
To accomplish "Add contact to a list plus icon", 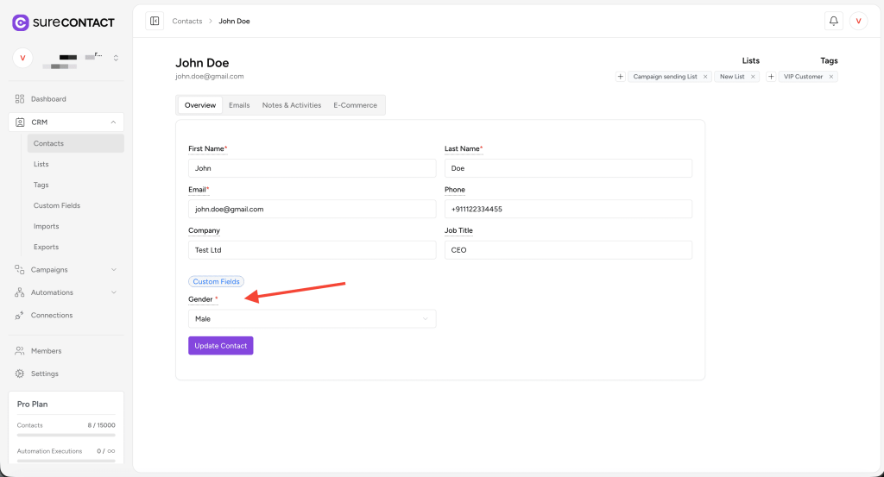I will click(x=620, y=77).
